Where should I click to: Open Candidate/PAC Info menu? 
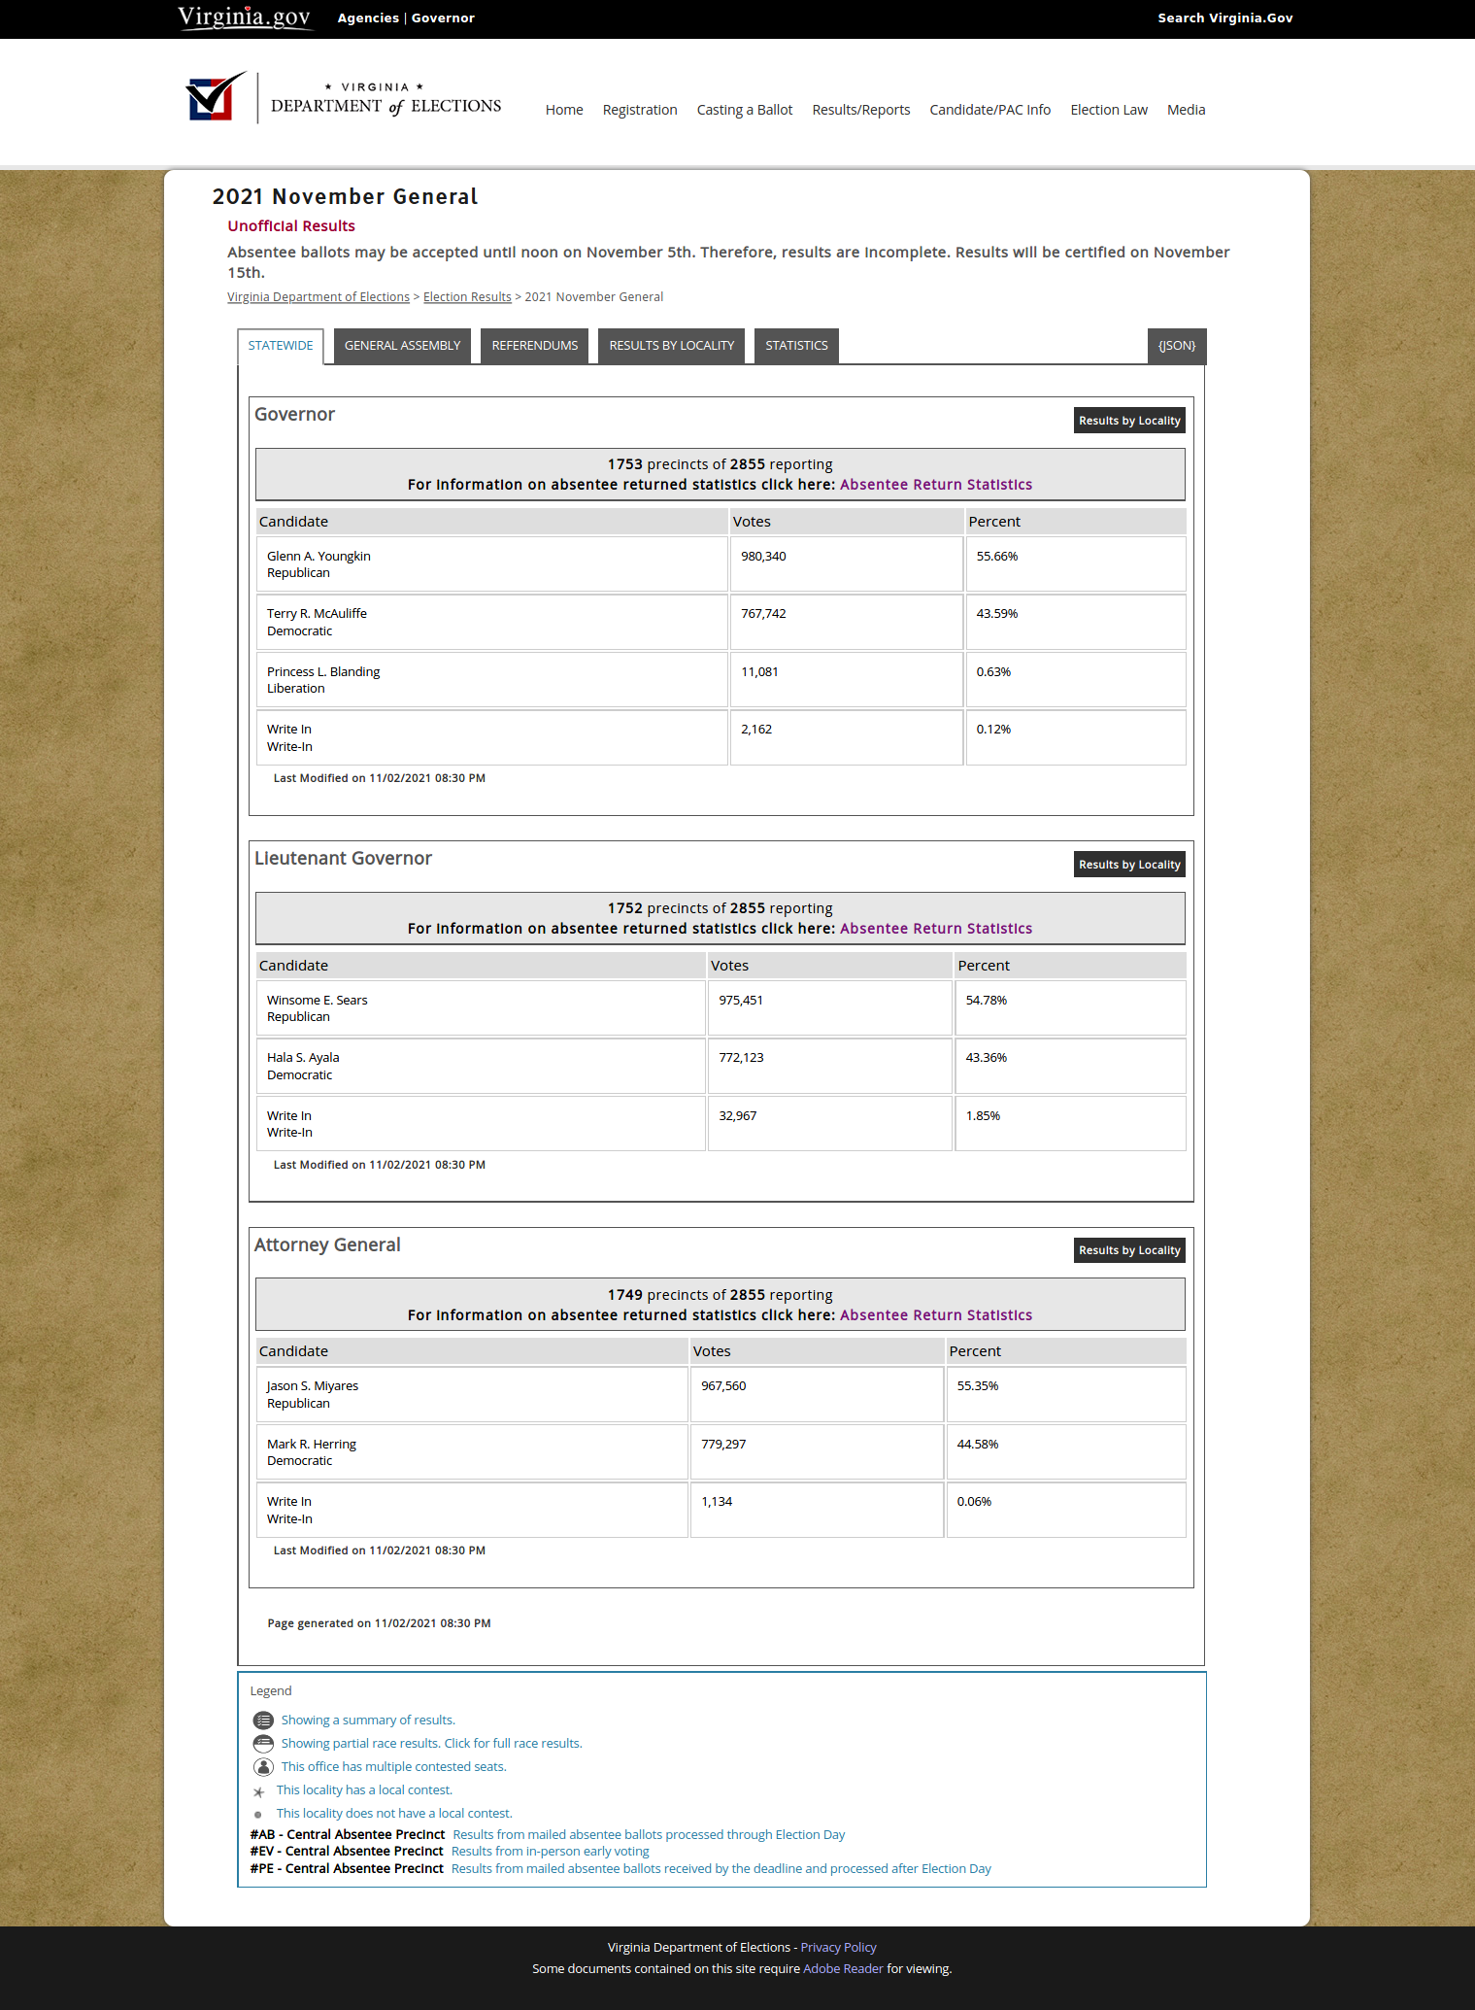click(x=989, y=110)
